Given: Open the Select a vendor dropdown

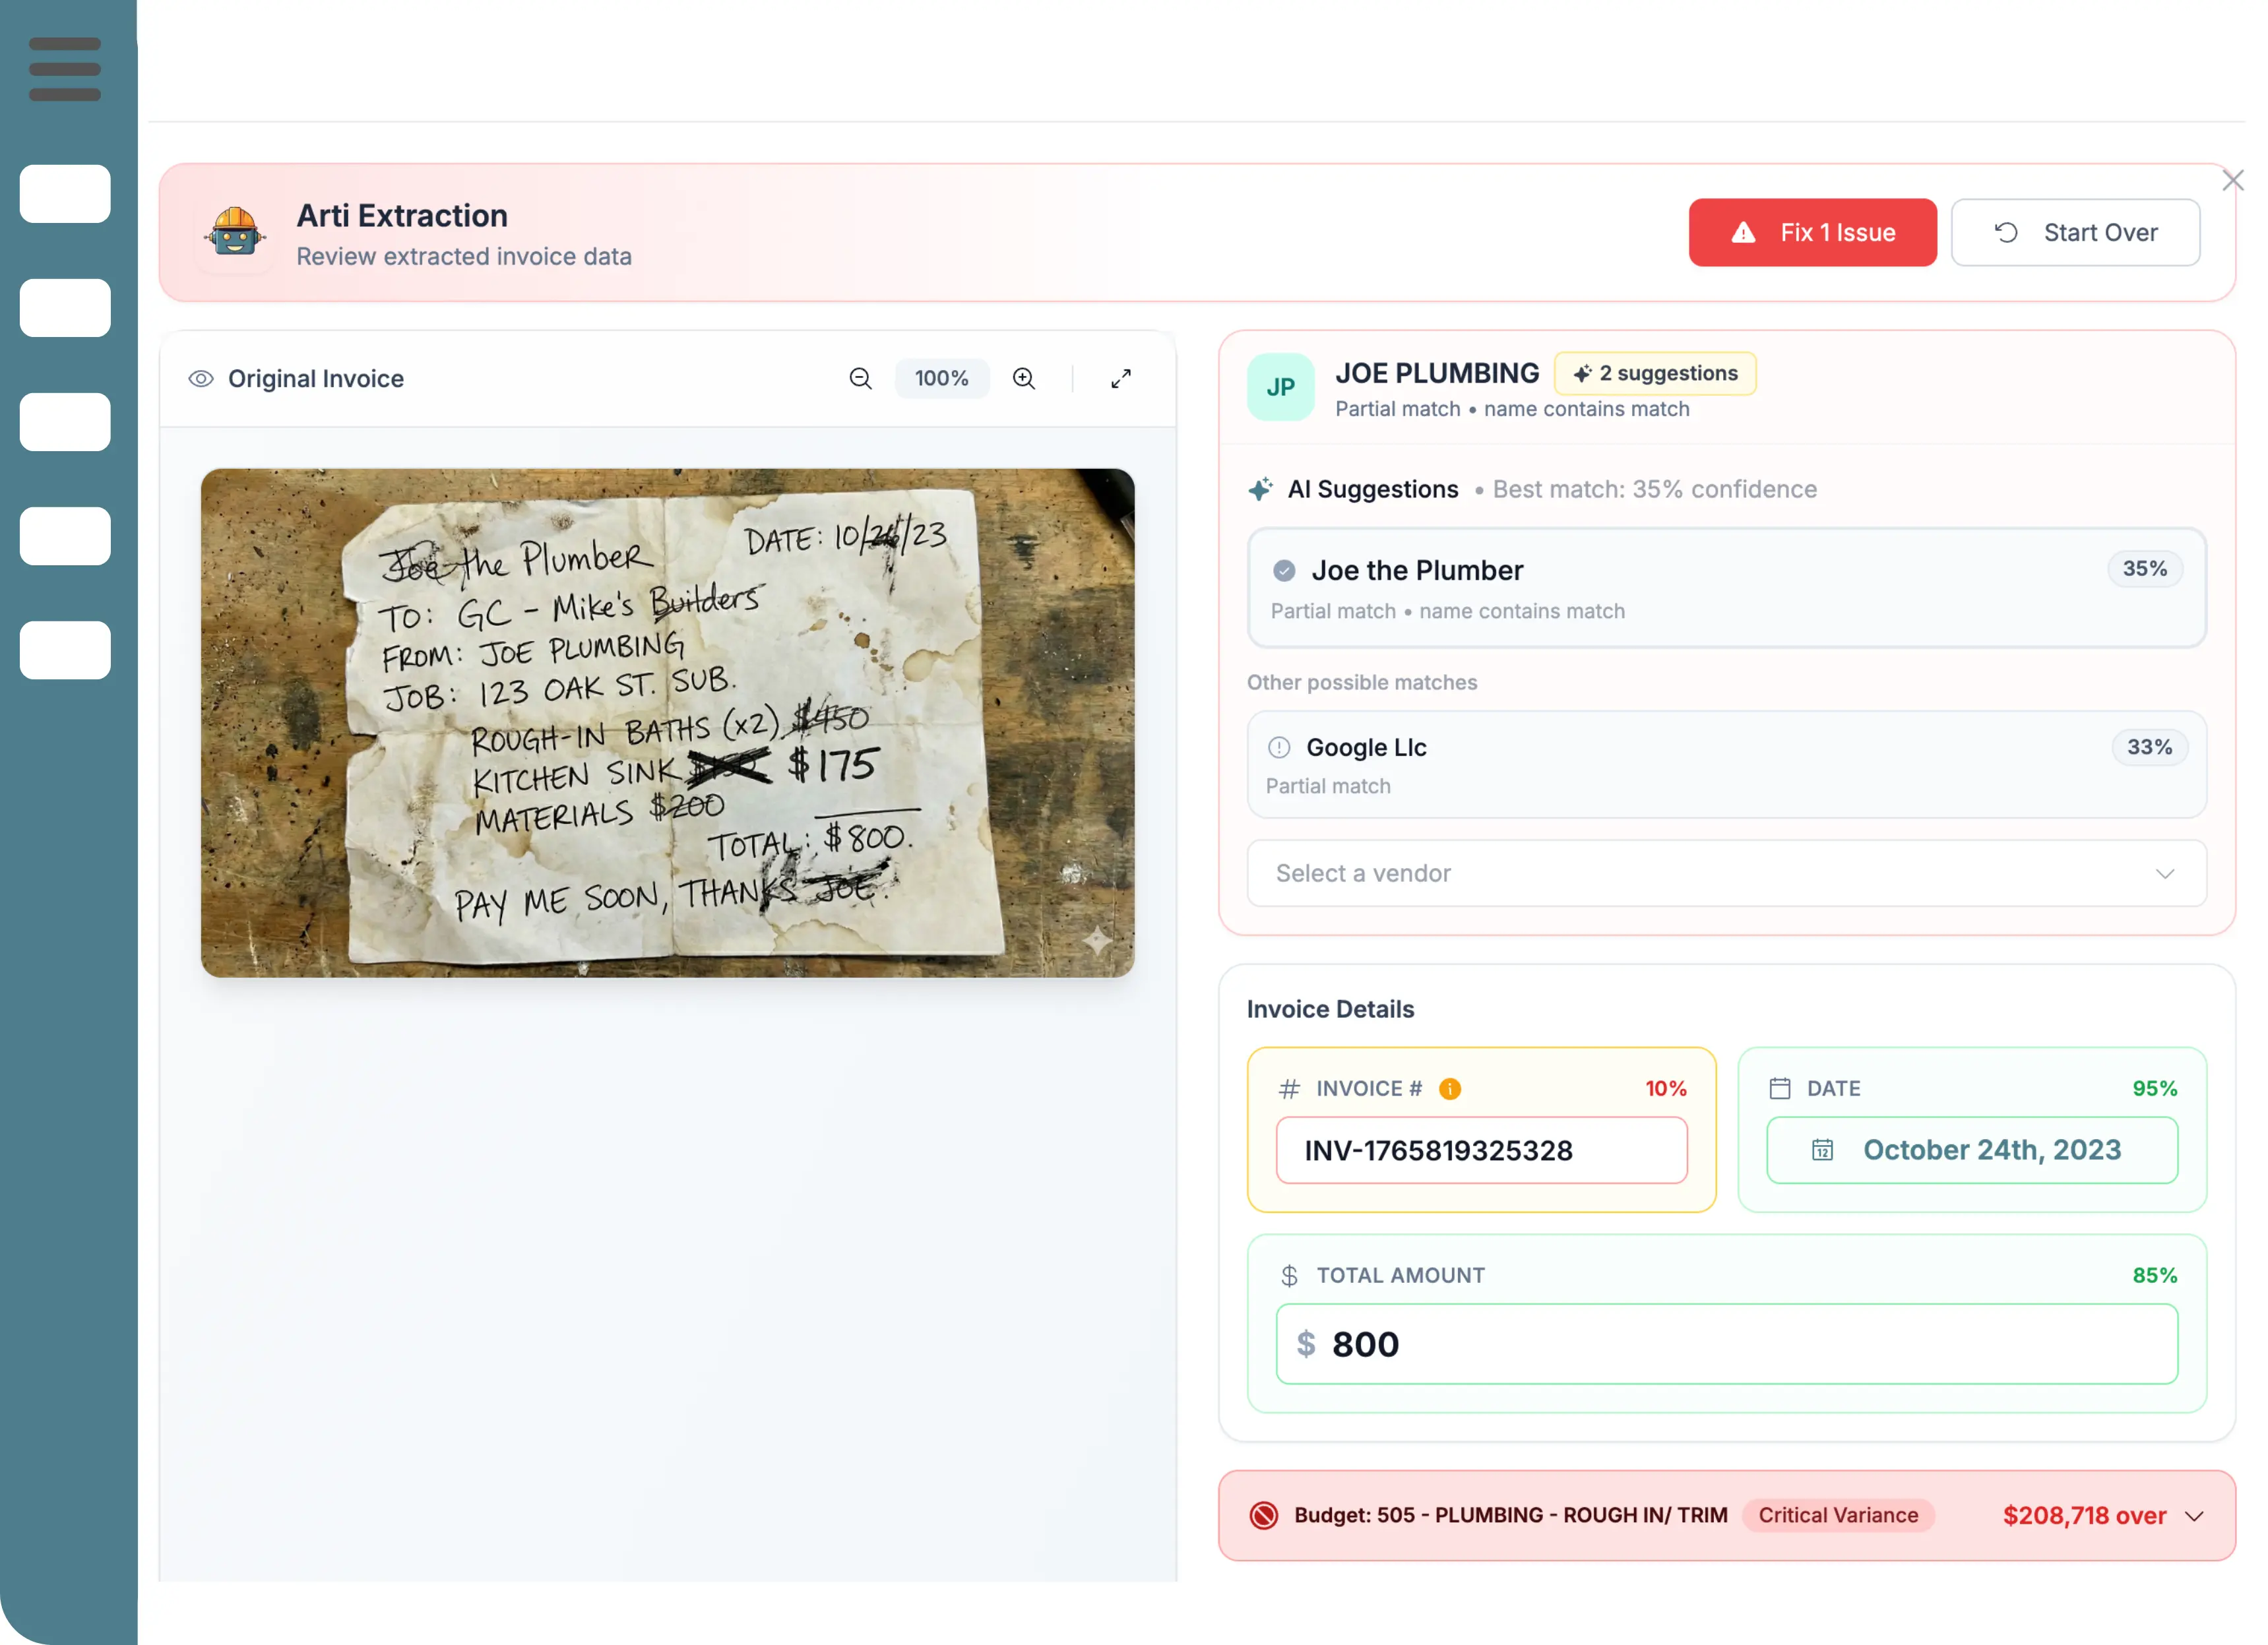Looking at the screenshot, I should click(1726, 873).
